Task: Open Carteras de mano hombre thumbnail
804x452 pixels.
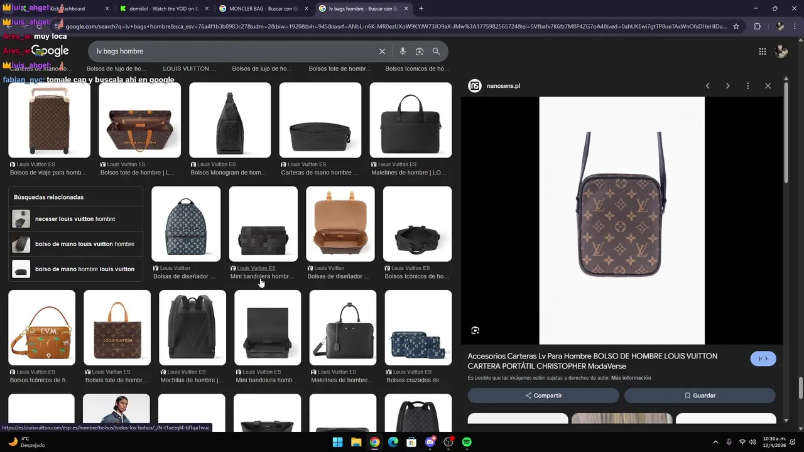Action: coord(320,120)
